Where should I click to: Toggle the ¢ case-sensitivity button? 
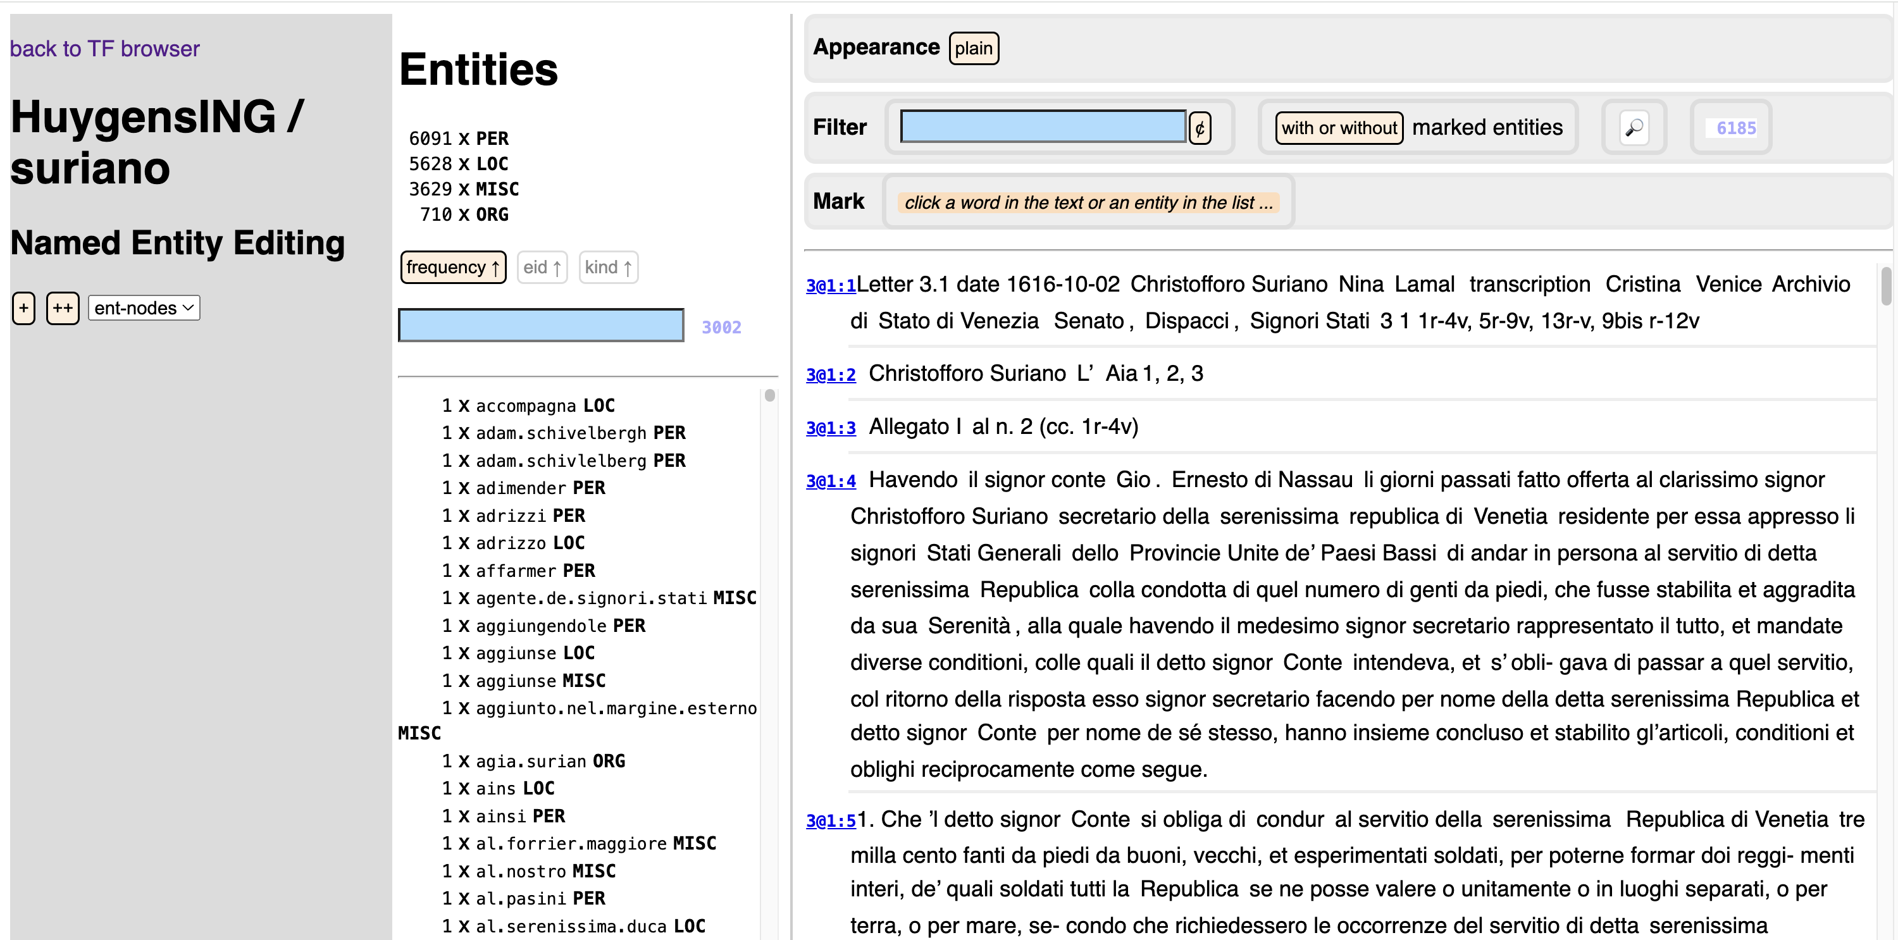click(1200, 127)
